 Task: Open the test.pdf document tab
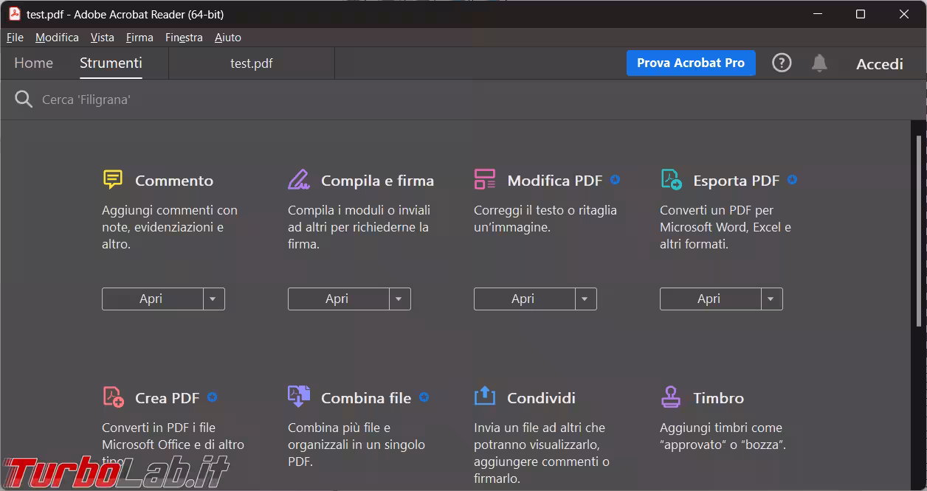[251, 63]
